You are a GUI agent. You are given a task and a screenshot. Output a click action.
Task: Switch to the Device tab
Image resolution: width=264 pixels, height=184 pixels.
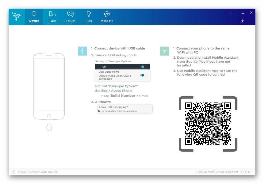click(34, 17)
